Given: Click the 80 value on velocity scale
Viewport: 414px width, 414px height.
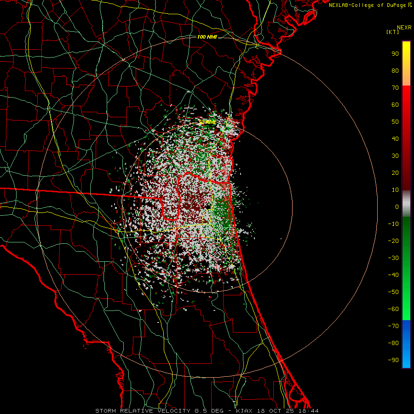Looking at the screenshot, I should click(x=395, y=70).
